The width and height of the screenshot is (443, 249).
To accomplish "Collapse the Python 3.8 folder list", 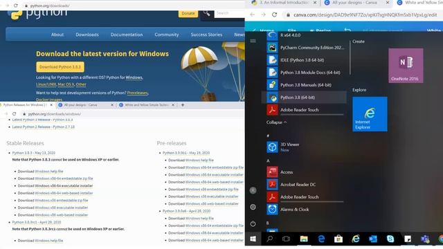I will [276, 122].
